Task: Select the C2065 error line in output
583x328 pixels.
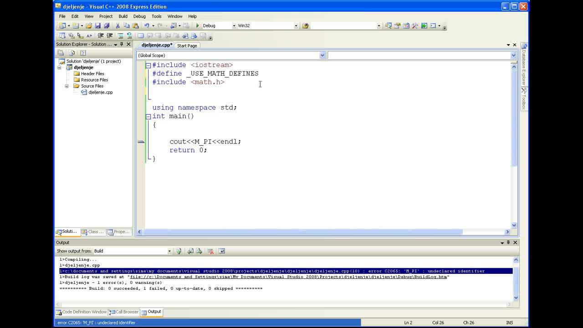Action: coord(286,271)
